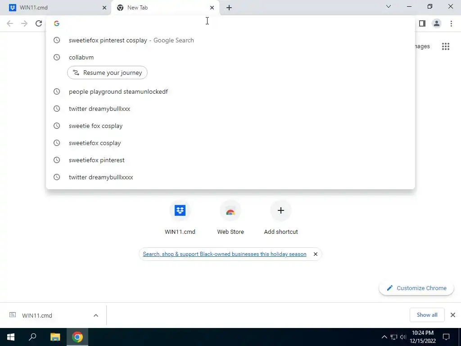Open the Web Store shortcut

point(230,218)
